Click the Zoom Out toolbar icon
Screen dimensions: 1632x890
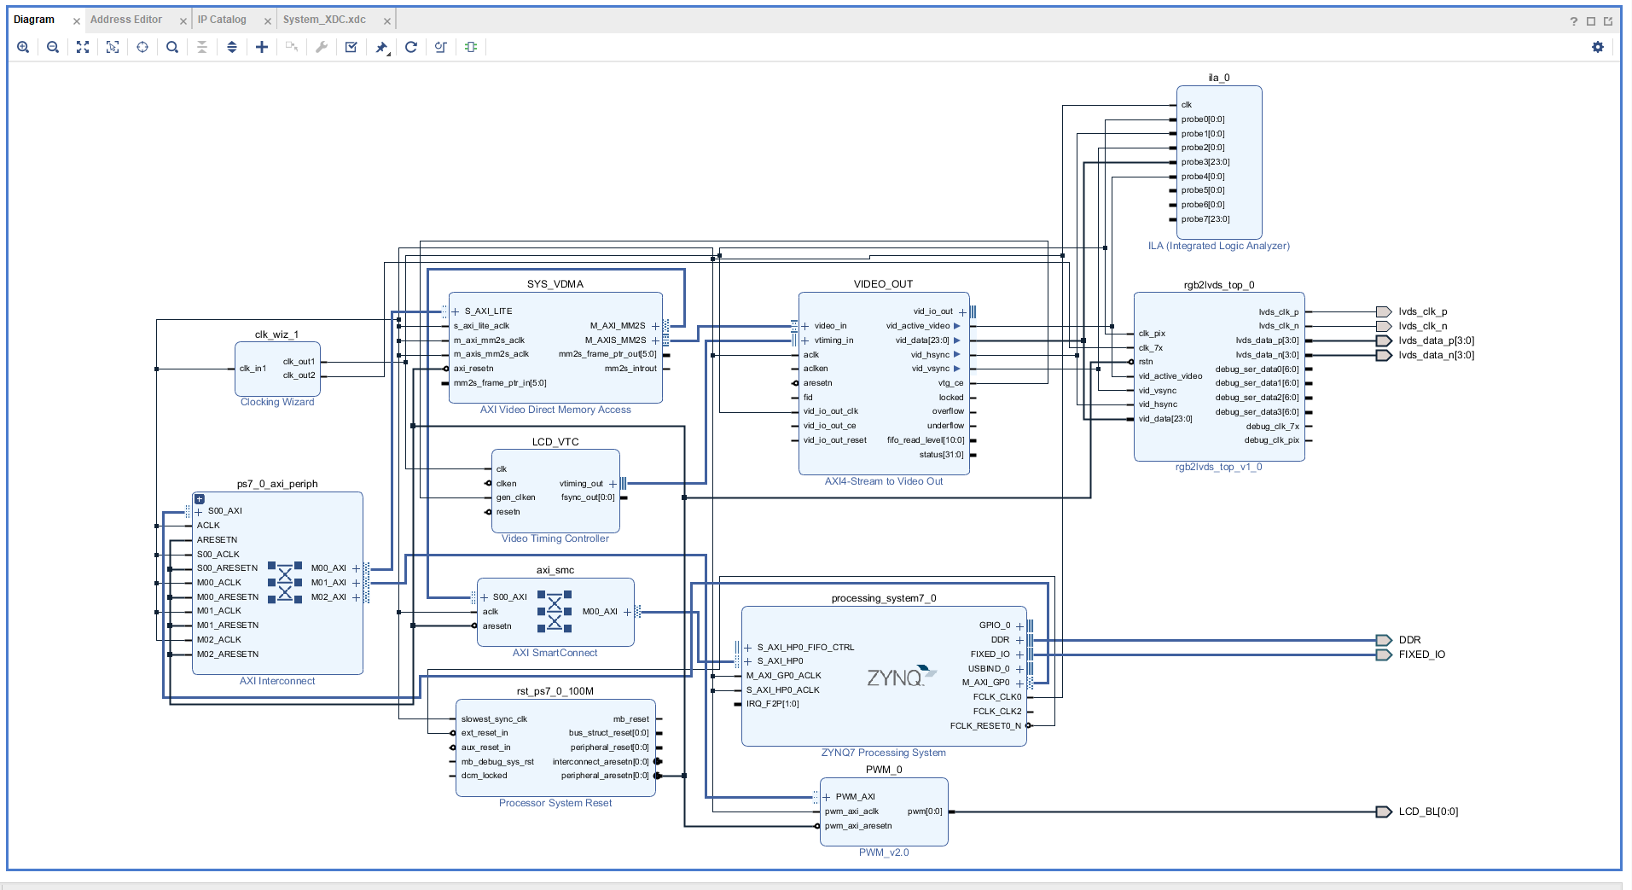53,47
